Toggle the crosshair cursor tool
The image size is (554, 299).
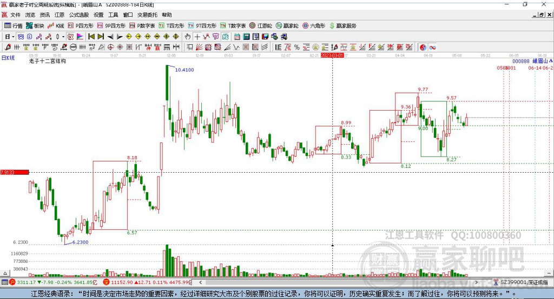tap(197, 37)
